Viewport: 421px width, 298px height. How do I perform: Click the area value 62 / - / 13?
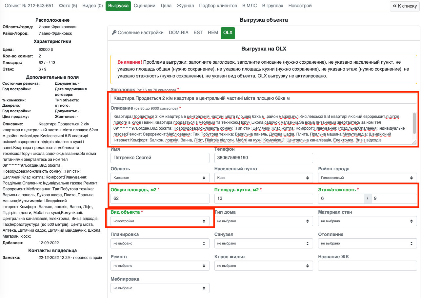(47, 63)
